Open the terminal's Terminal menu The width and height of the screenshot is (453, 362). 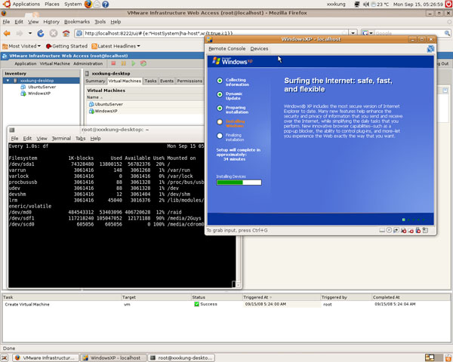(x=61, y=139)
